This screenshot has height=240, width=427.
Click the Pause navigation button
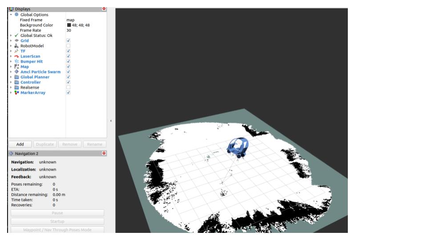click(x=57, y=213)
